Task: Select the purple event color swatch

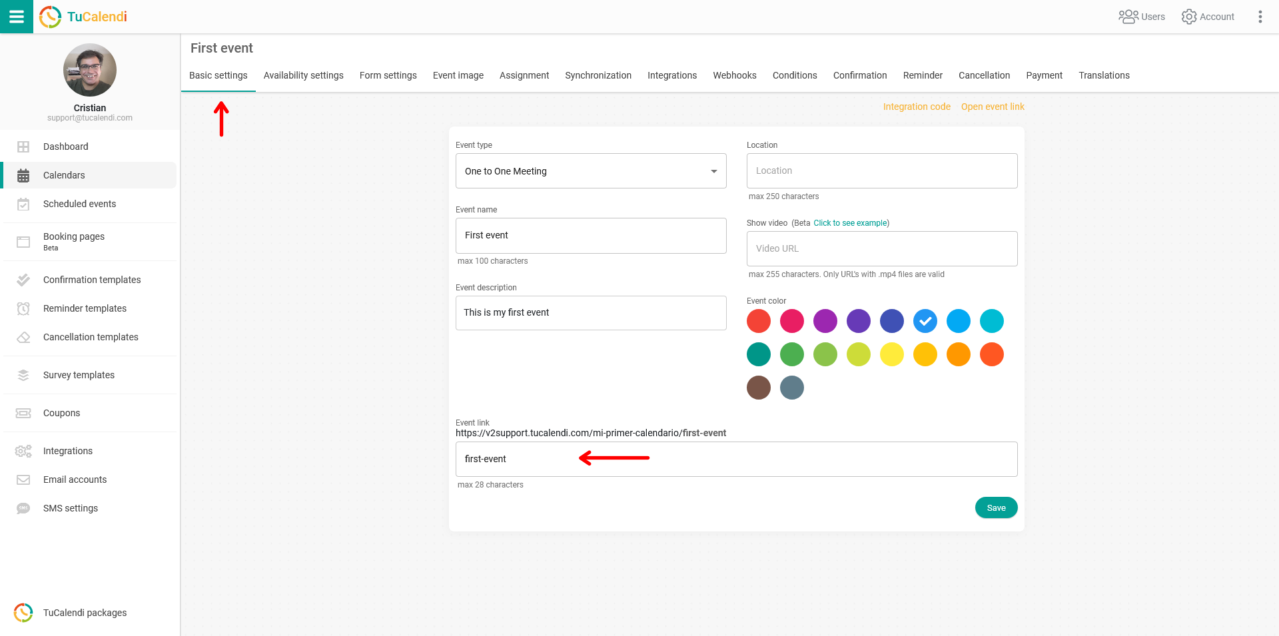Action: [825, 321]
